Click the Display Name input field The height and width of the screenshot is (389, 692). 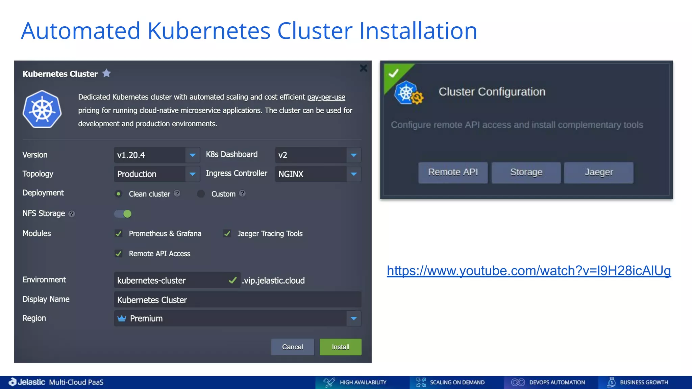238,300
